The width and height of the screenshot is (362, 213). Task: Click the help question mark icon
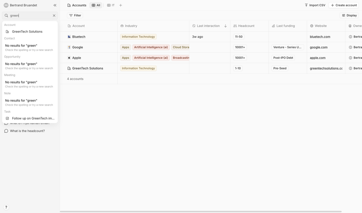pyautogui.click(x=6, y=207)
